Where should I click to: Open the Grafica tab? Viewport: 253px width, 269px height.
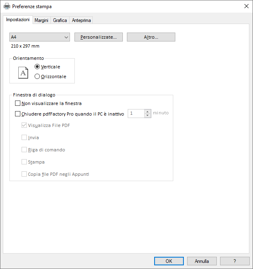click(60, 20)
